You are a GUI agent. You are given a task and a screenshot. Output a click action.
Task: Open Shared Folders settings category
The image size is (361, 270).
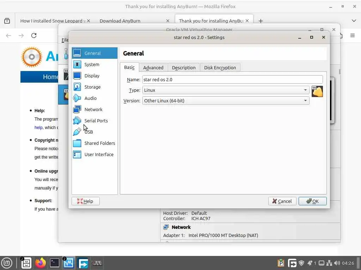pos(94,143)
